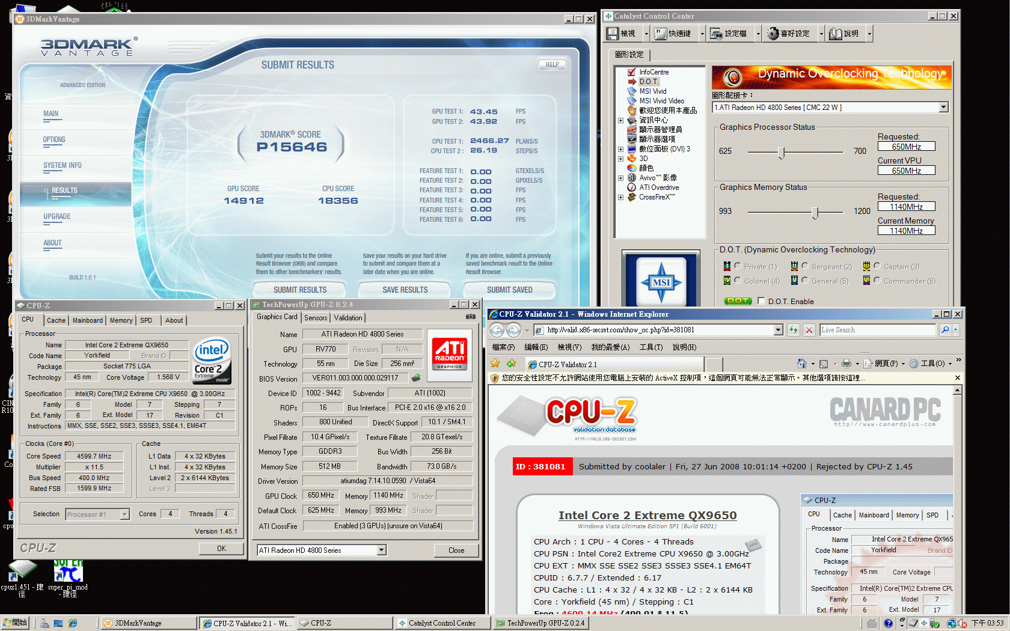Click the Add to Favorites icon in IE
The image size is (1010, 631).
[x=511, y=364]
